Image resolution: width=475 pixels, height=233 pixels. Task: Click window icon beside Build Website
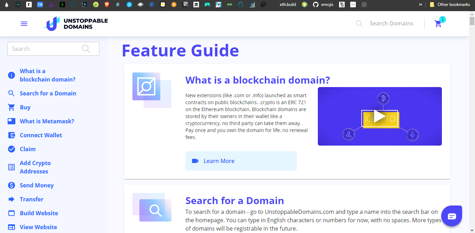pos(12,213)
